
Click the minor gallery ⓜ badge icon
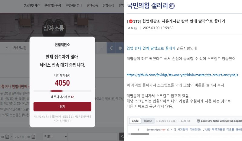click(172, 6)
